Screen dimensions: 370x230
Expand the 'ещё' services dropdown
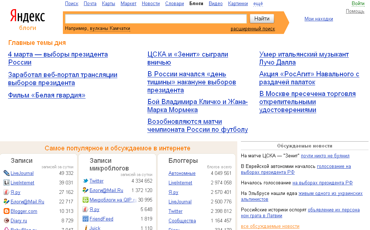click(x=258, y=4)
